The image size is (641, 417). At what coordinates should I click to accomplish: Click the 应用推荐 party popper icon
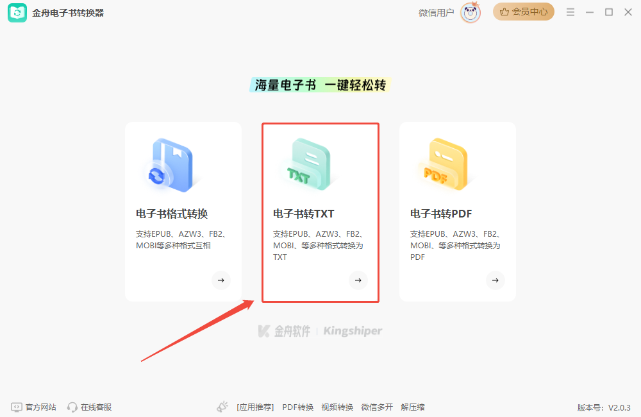[222, 407]
